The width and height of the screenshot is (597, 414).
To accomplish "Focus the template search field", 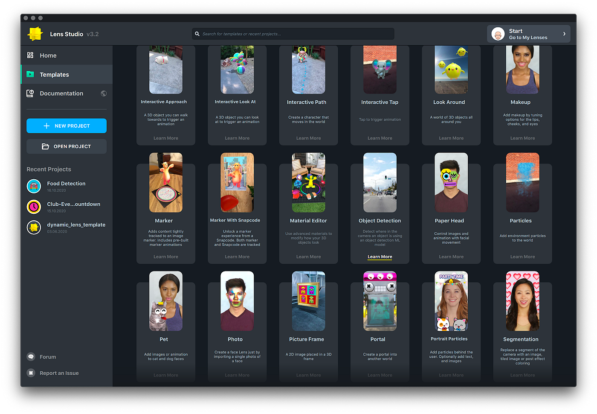I will coord(293,34).
